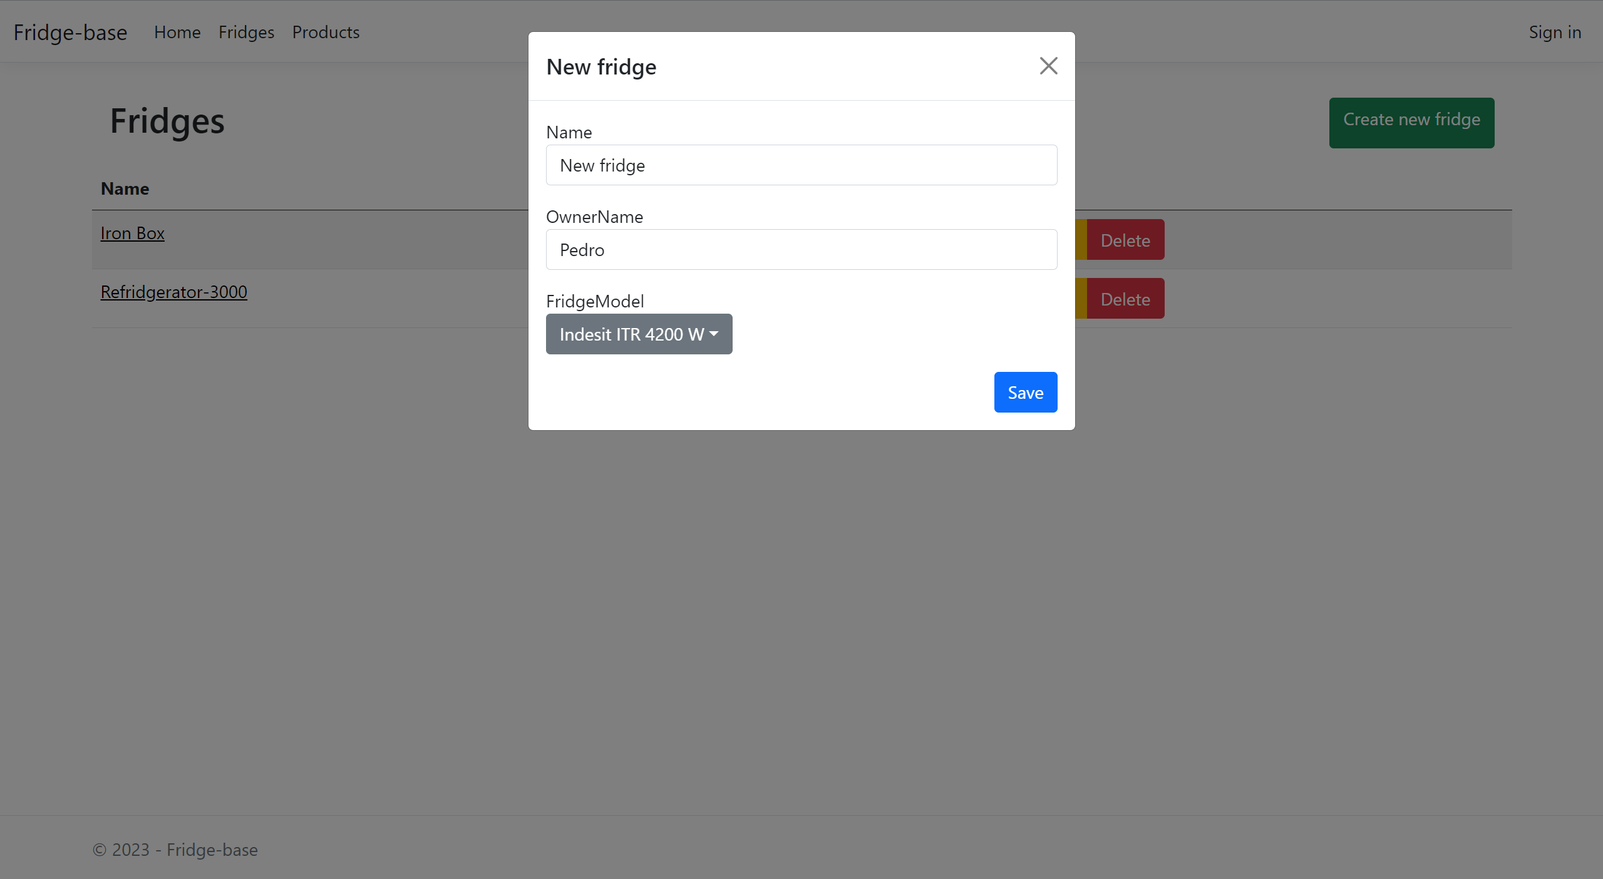1603x879 pixels.
Task: Click the Fridge-base footer text
Action: 175,850
